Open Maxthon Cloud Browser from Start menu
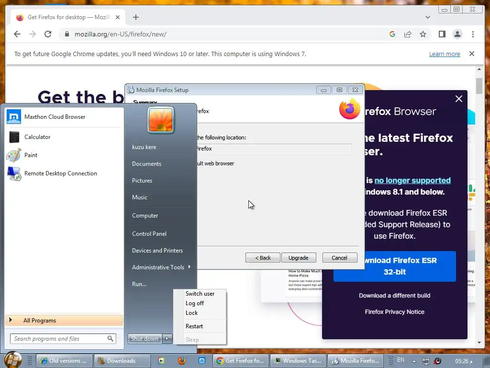Screen dimensions: 490x368 click(64, 117)
